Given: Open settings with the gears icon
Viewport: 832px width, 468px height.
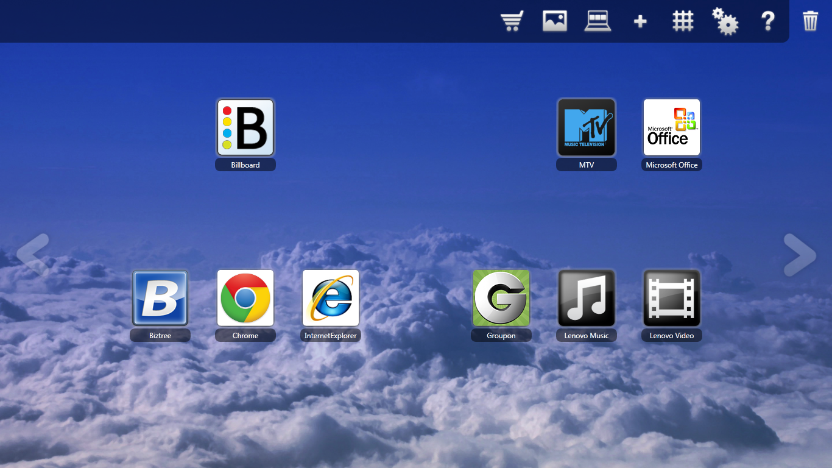Looking at the screenshot, I should [725, 21].
